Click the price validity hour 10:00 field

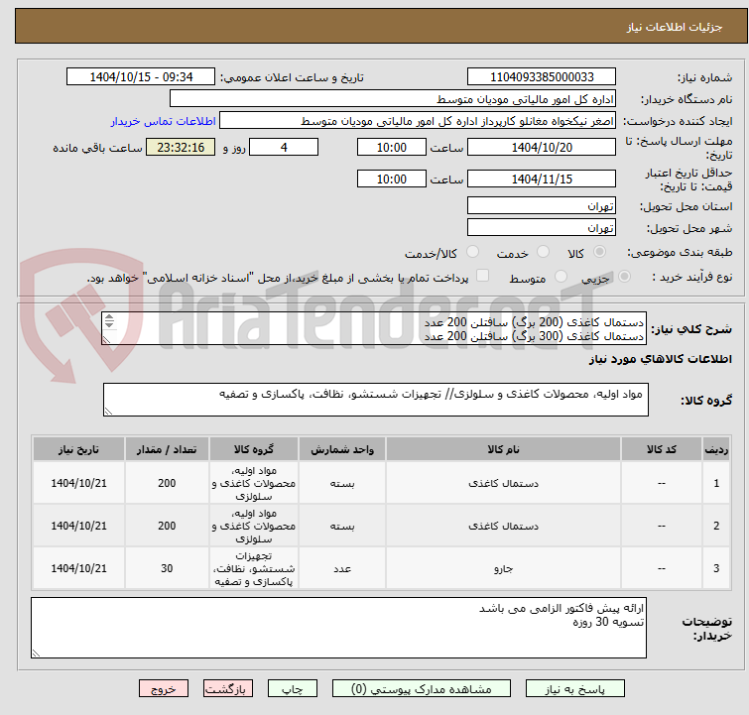391,179
